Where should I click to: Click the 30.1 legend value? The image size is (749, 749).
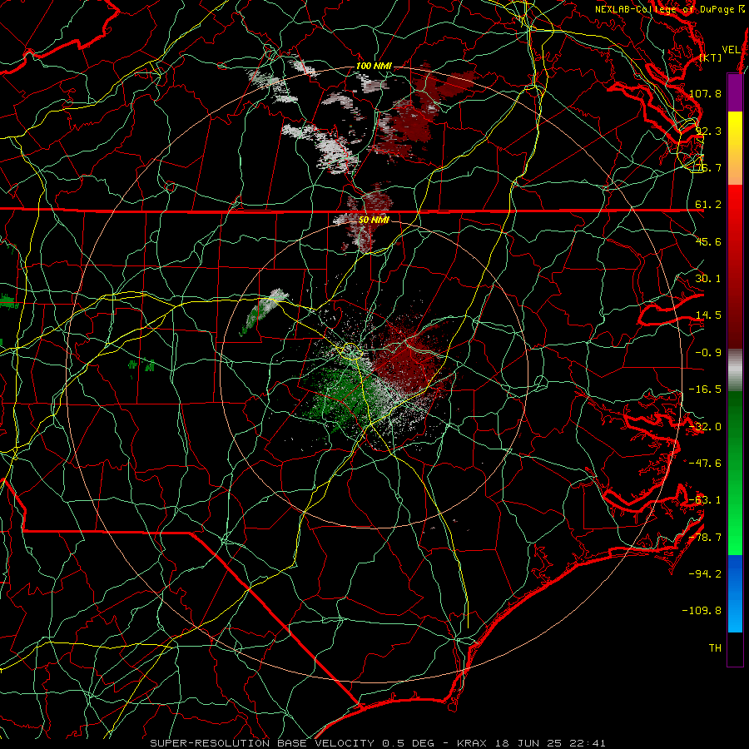(x=708, y=279)
